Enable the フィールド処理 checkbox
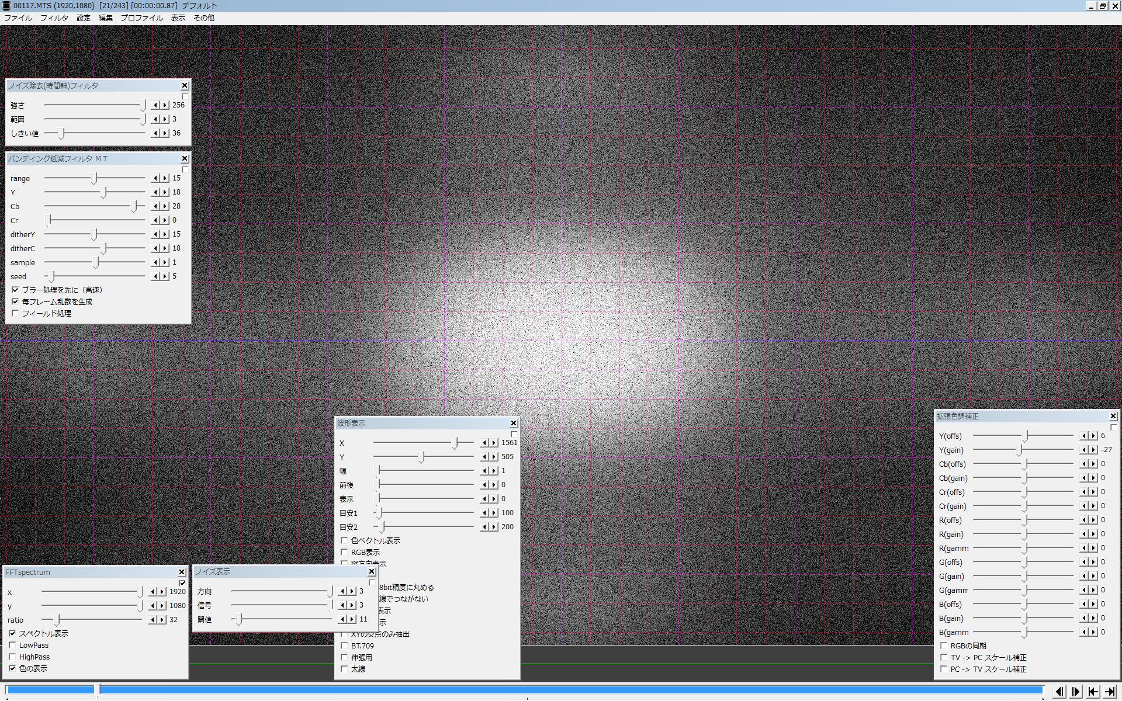The height and width of the screenshot is (701, 1122). tap(16, 314)
